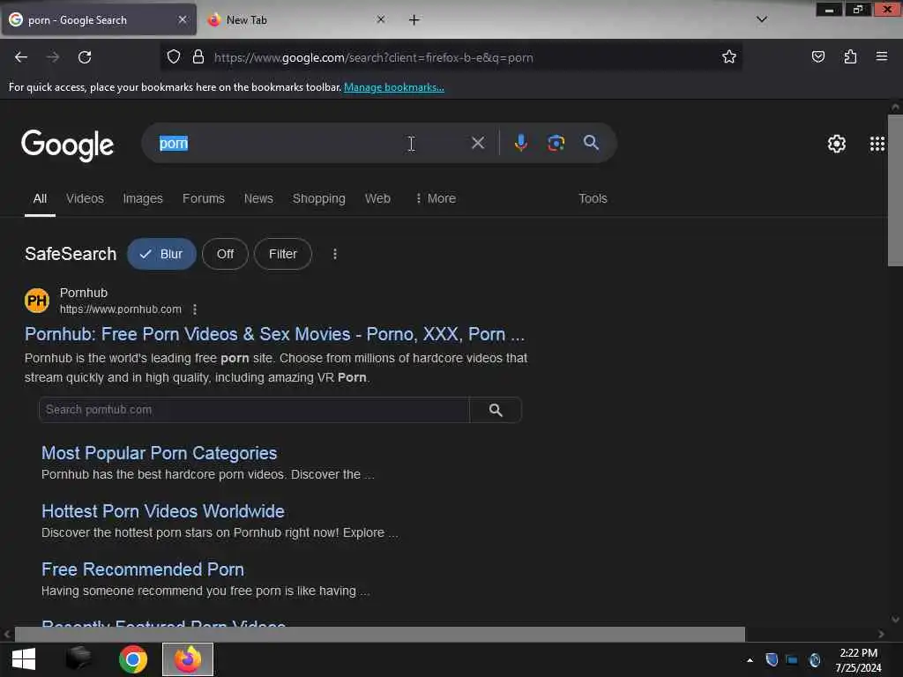Open the Most Popular Porn Categories sitelink
The width and height of the screenshot is (903, 677).
click(159, 453)
